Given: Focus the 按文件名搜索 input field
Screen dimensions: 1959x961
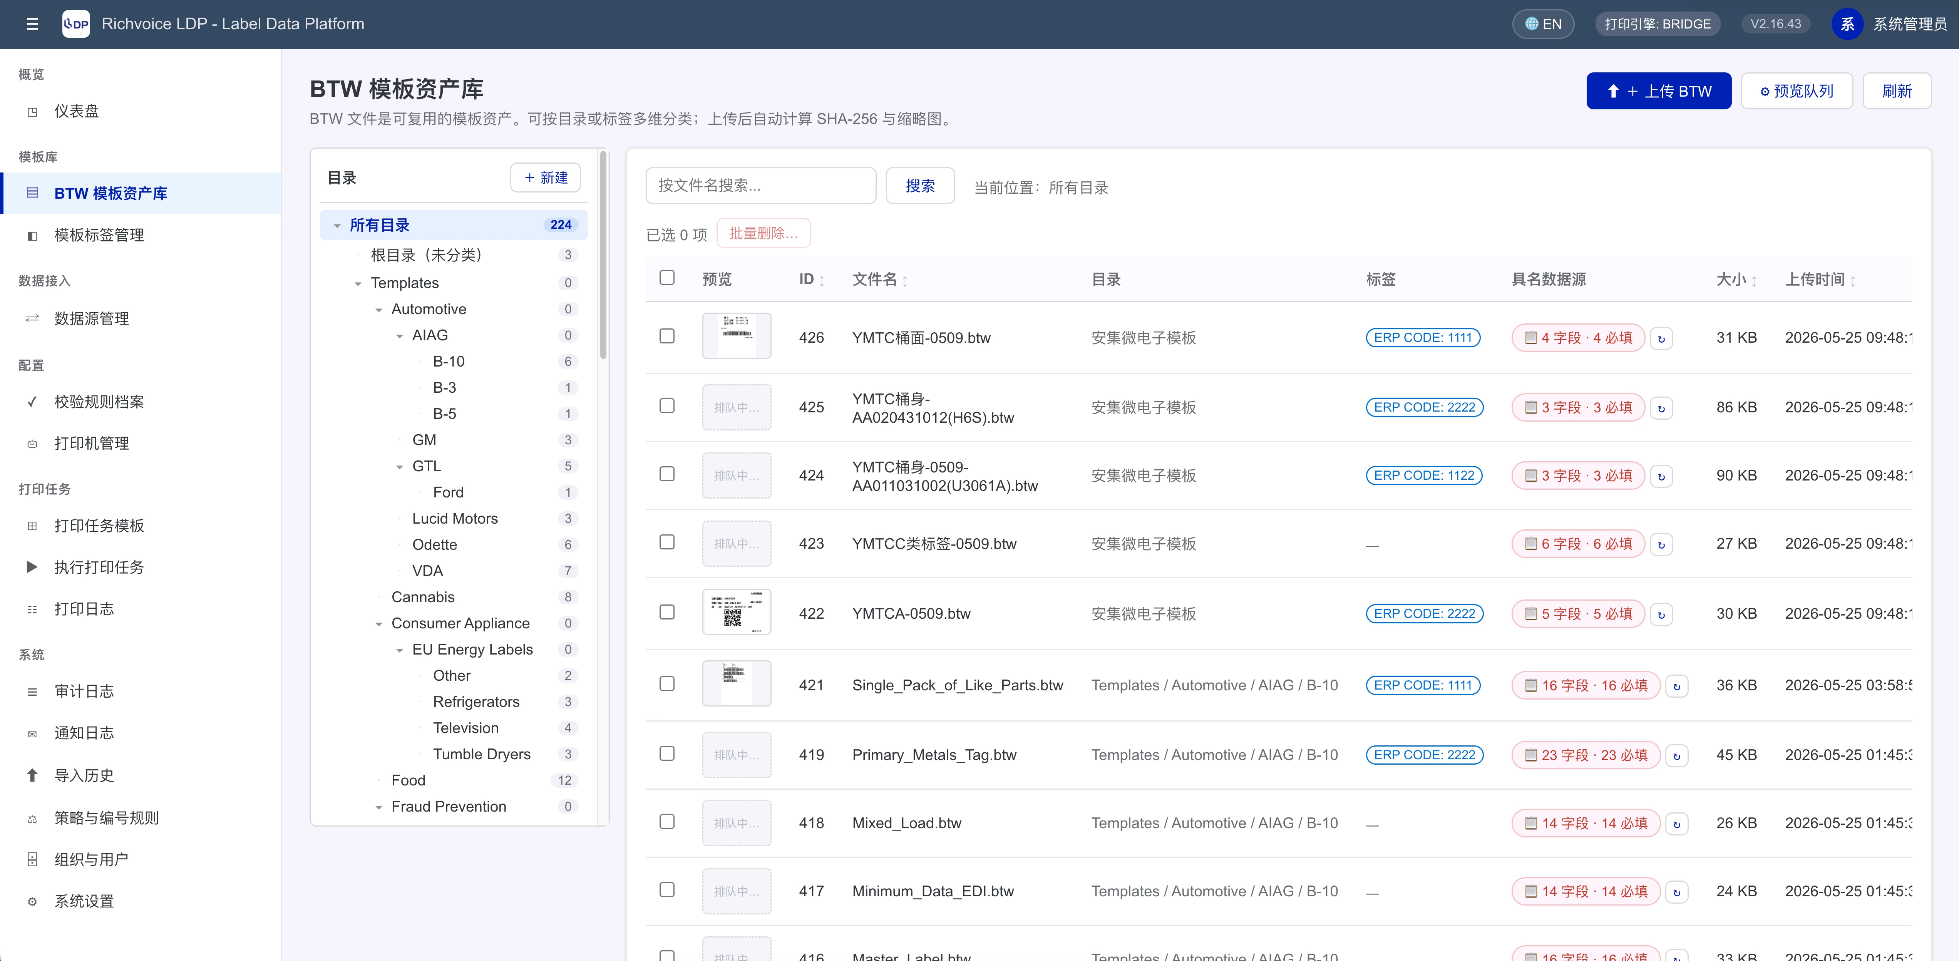Looking at the screenshot, I should tap(760, 186).
